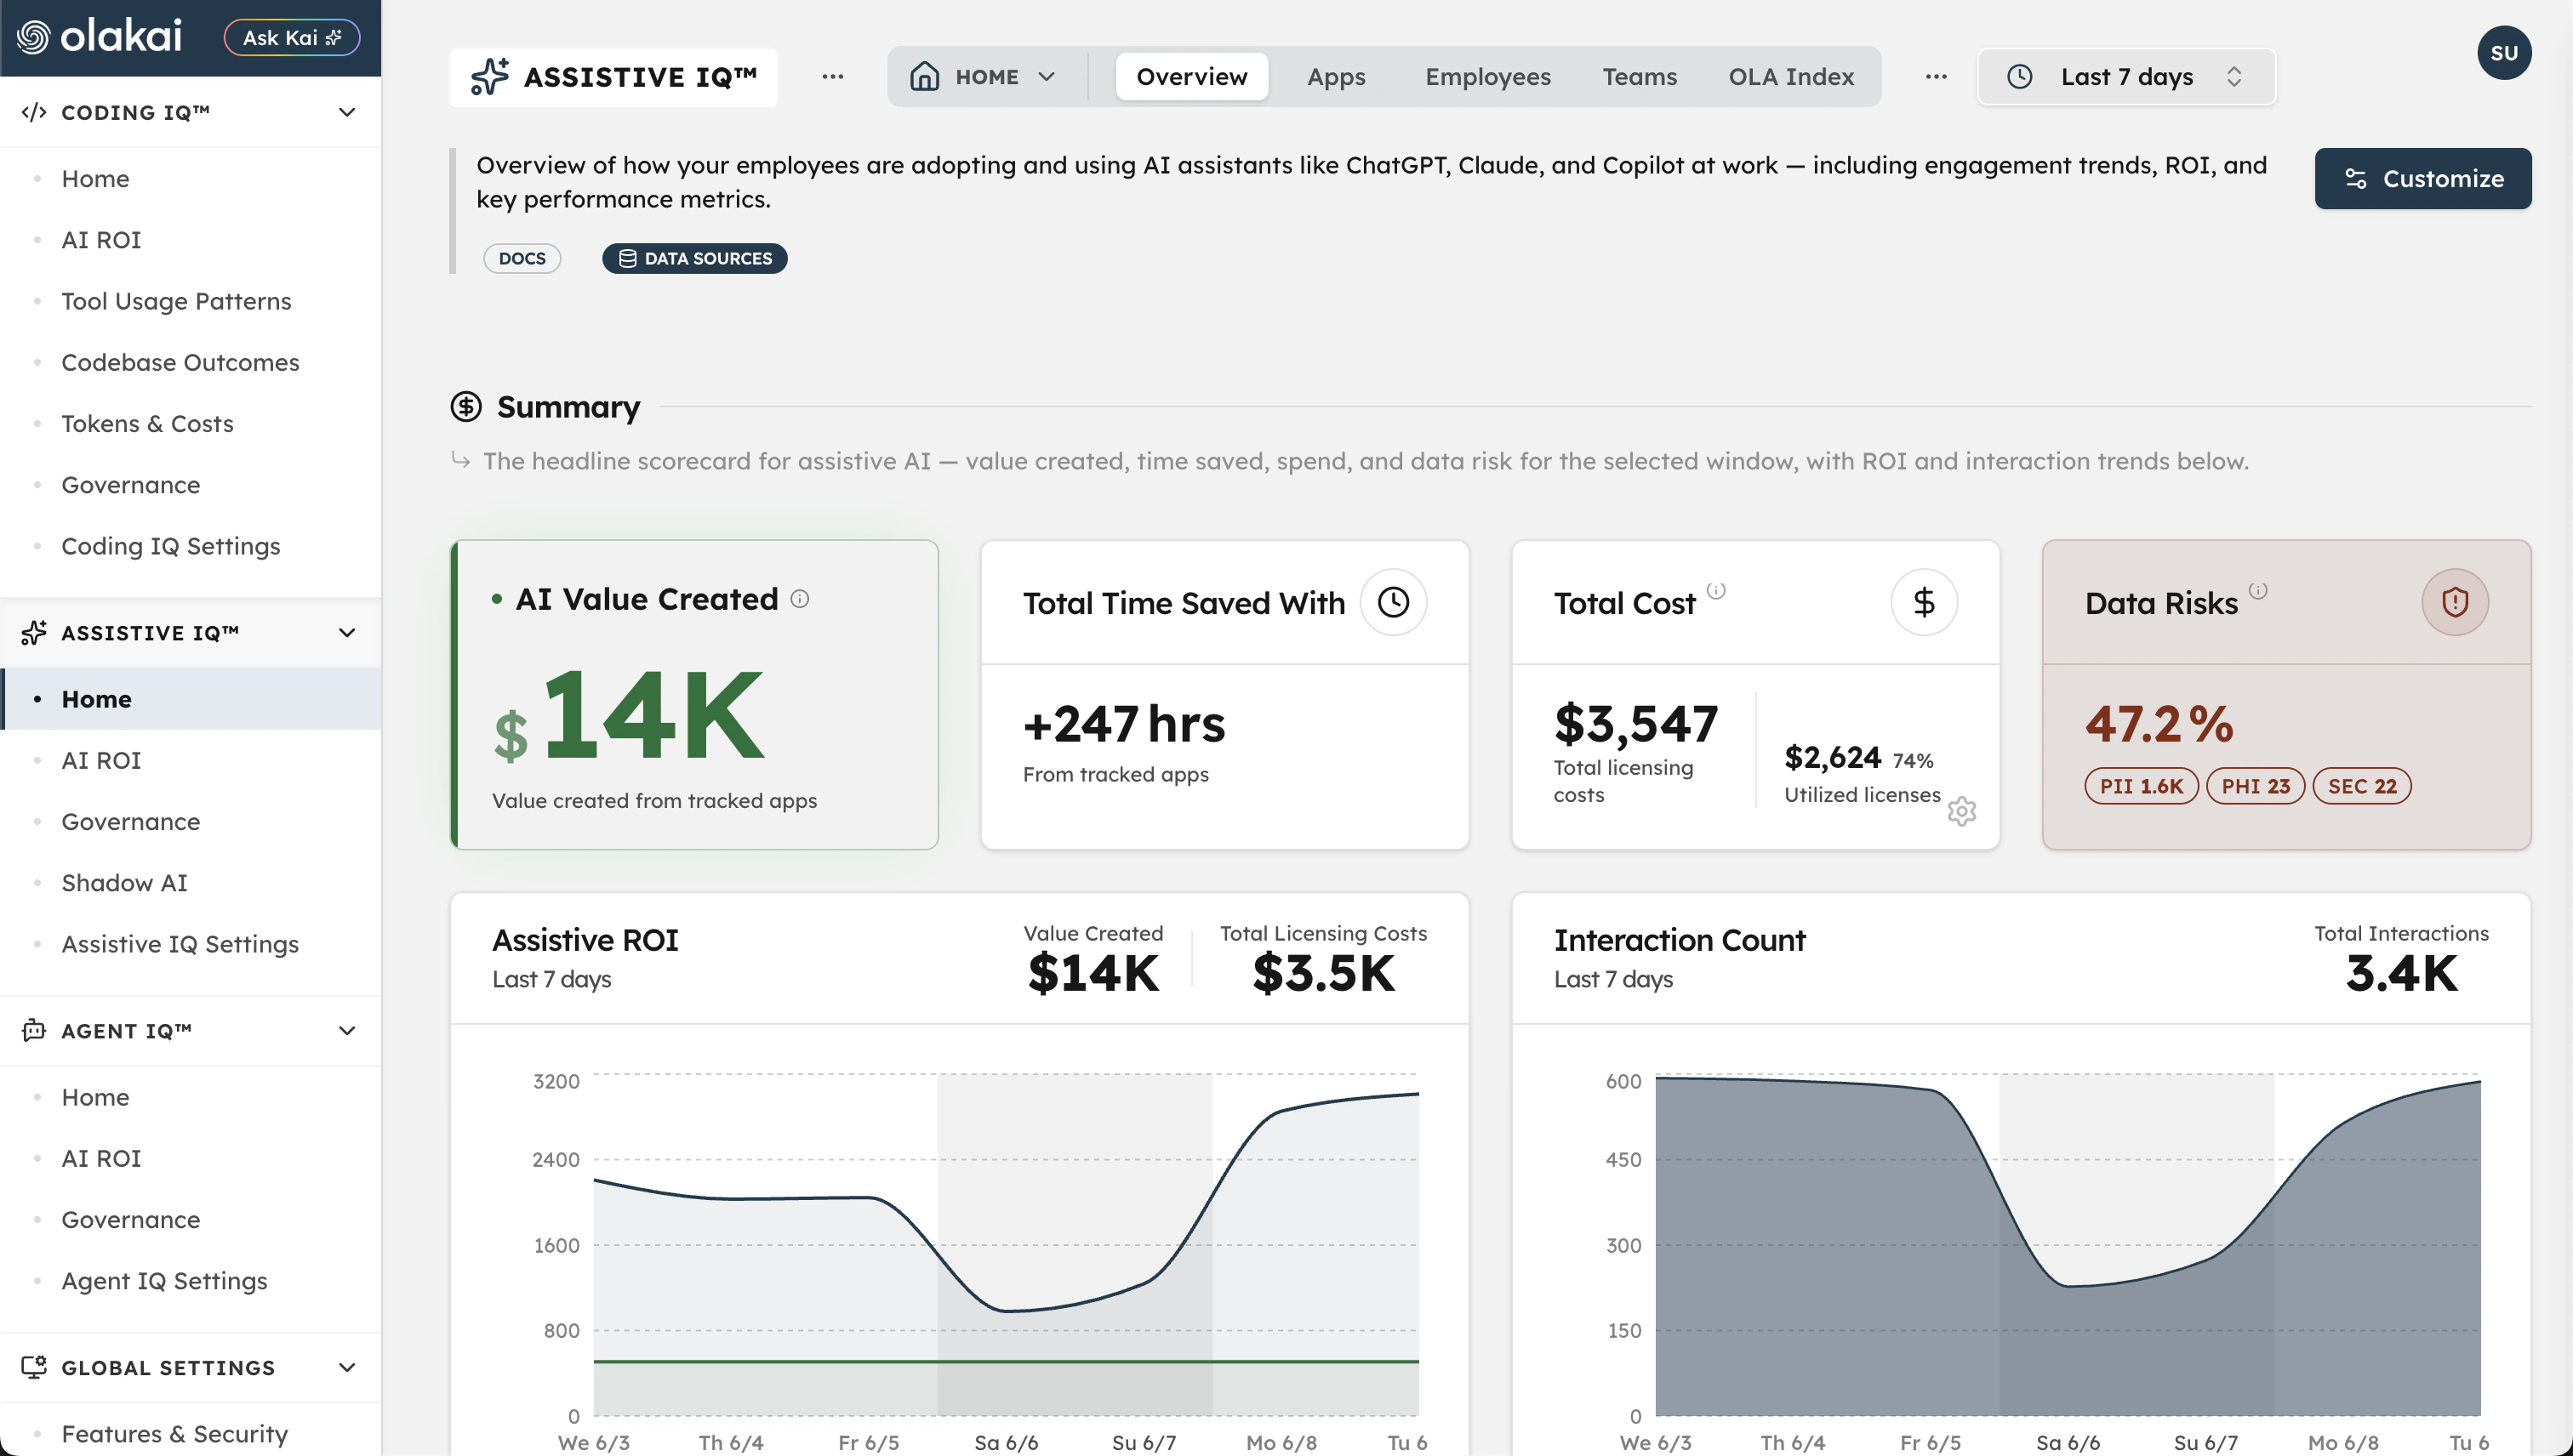Collapse the Assistive IQ sidebar section chevron

(x=347, y=632)
